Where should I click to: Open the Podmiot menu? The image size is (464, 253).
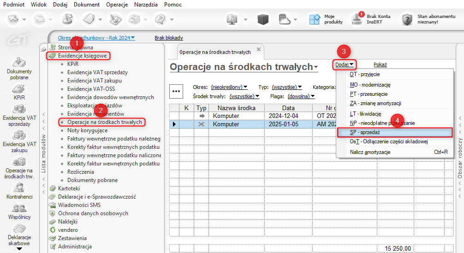pos(14,5)
